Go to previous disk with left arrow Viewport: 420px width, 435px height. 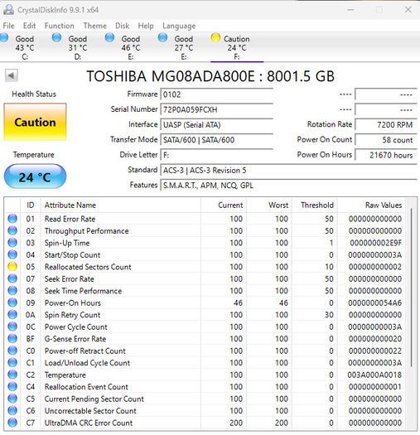click(x=12, y=75)
